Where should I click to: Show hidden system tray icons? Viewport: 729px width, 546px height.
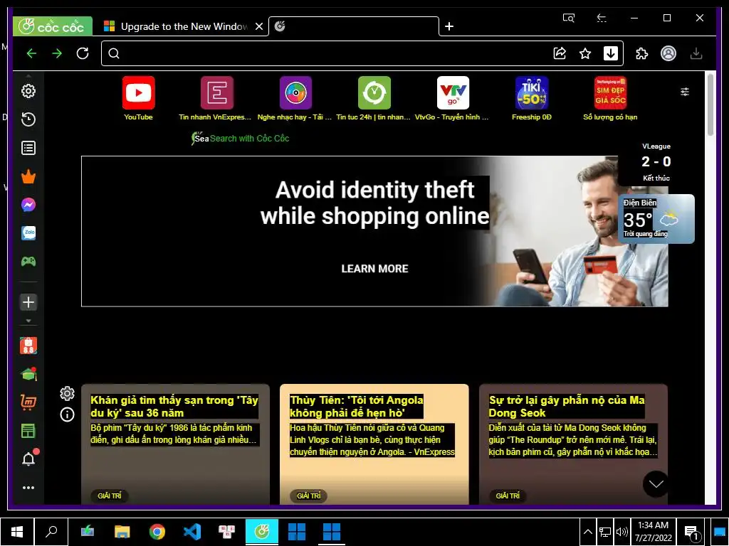pos(587,532)
